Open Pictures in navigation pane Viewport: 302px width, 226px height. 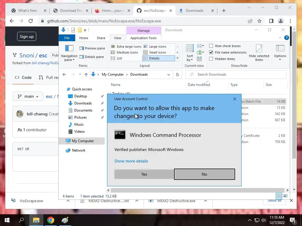click(x=78, y=117)
